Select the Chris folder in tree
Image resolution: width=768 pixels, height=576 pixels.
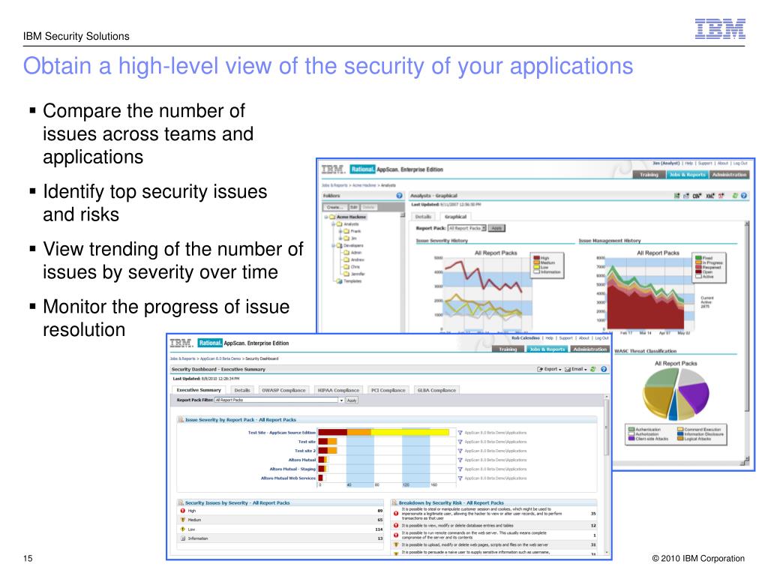pos(352,268)
